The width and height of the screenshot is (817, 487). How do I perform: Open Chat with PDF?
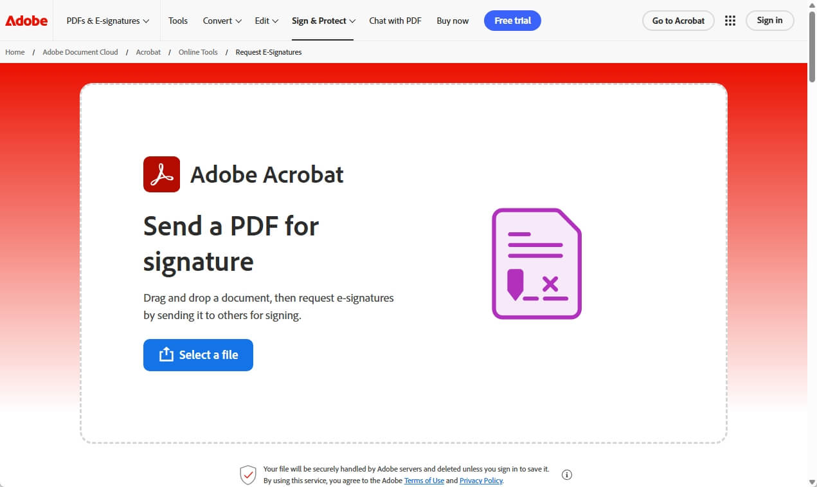[x=395, y=21]
